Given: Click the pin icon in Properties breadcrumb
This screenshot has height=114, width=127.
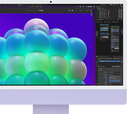Looking at the screenshot, I should [x=122, y=59].
